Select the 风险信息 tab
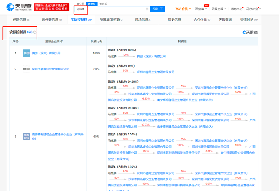This screenshot has width=279, height=191. (x=142, y=19)
